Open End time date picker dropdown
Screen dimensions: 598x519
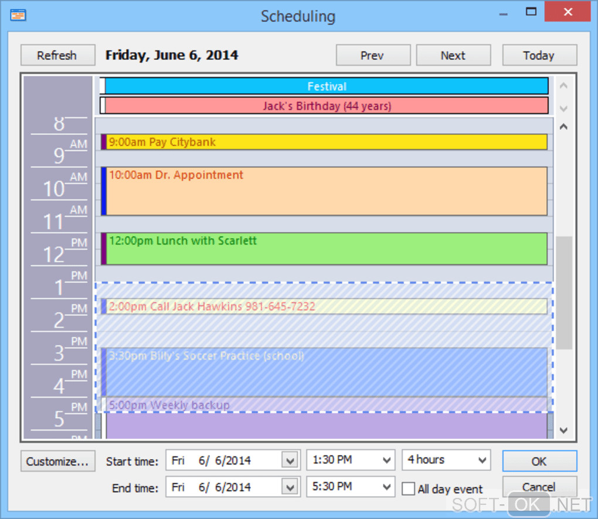pyautogui.click(x=290, y=487)
